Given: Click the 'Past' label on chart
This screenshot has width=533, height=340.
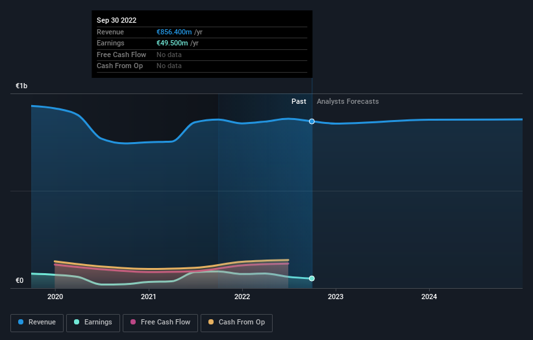Looking at the screenshot, I should pyautogui.click(x=299, y=101).
